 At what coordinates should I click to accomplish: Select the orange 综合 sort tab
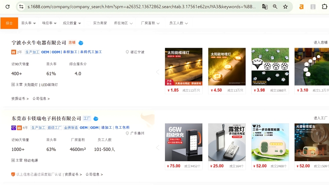tap(9, 23)
